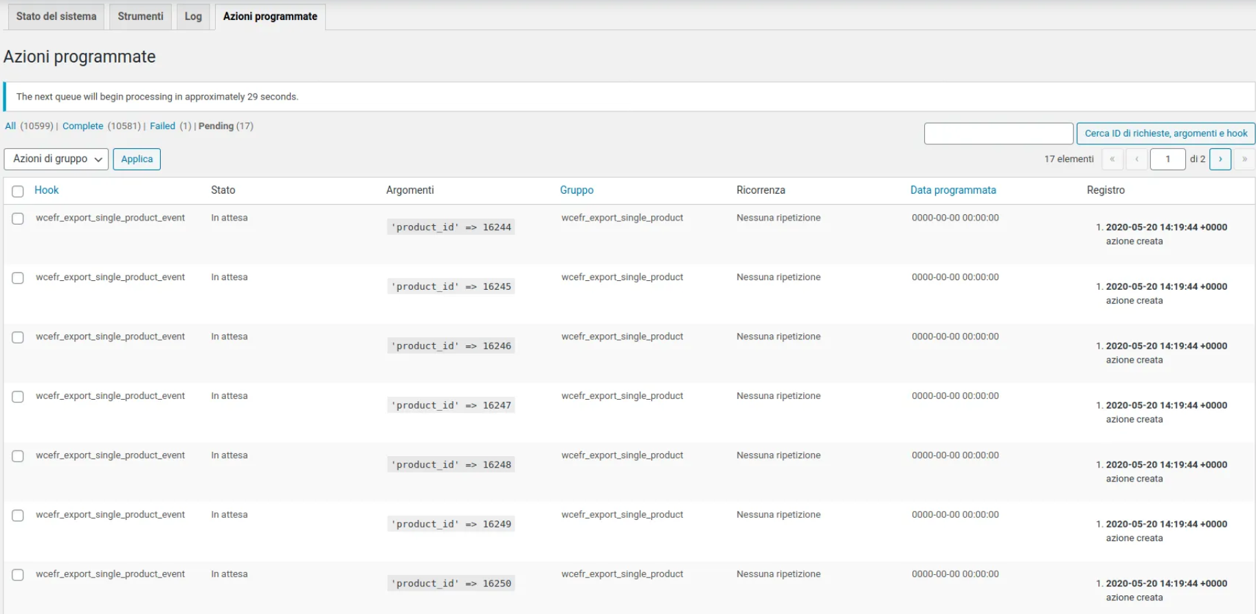
Task: Switch to Stato del sistema tab
Action: coord(56,16)
